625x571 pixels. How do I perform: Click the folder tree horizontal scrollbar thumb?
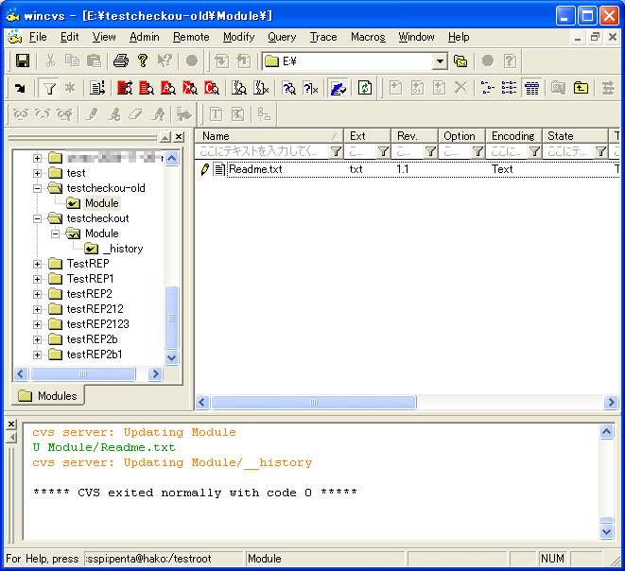[83, 373]
